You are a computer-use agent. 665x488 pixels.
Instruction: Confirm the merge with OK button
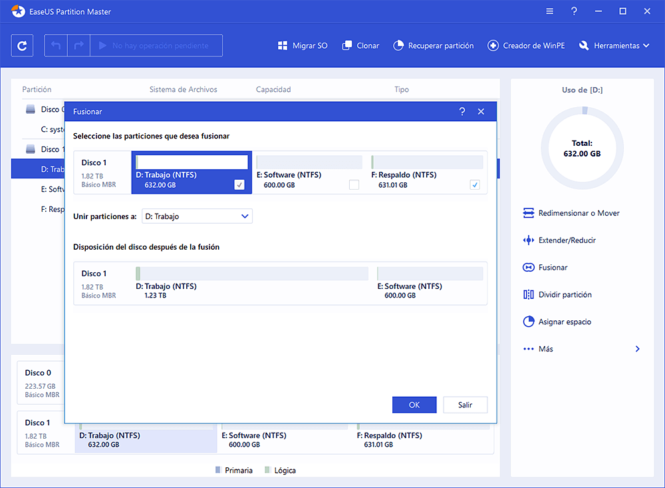pos(414,405)
